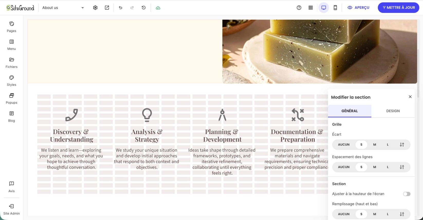Click the METTRE À JOUR button
This screenshot has height=220, width=423.
tap(399, 8)
